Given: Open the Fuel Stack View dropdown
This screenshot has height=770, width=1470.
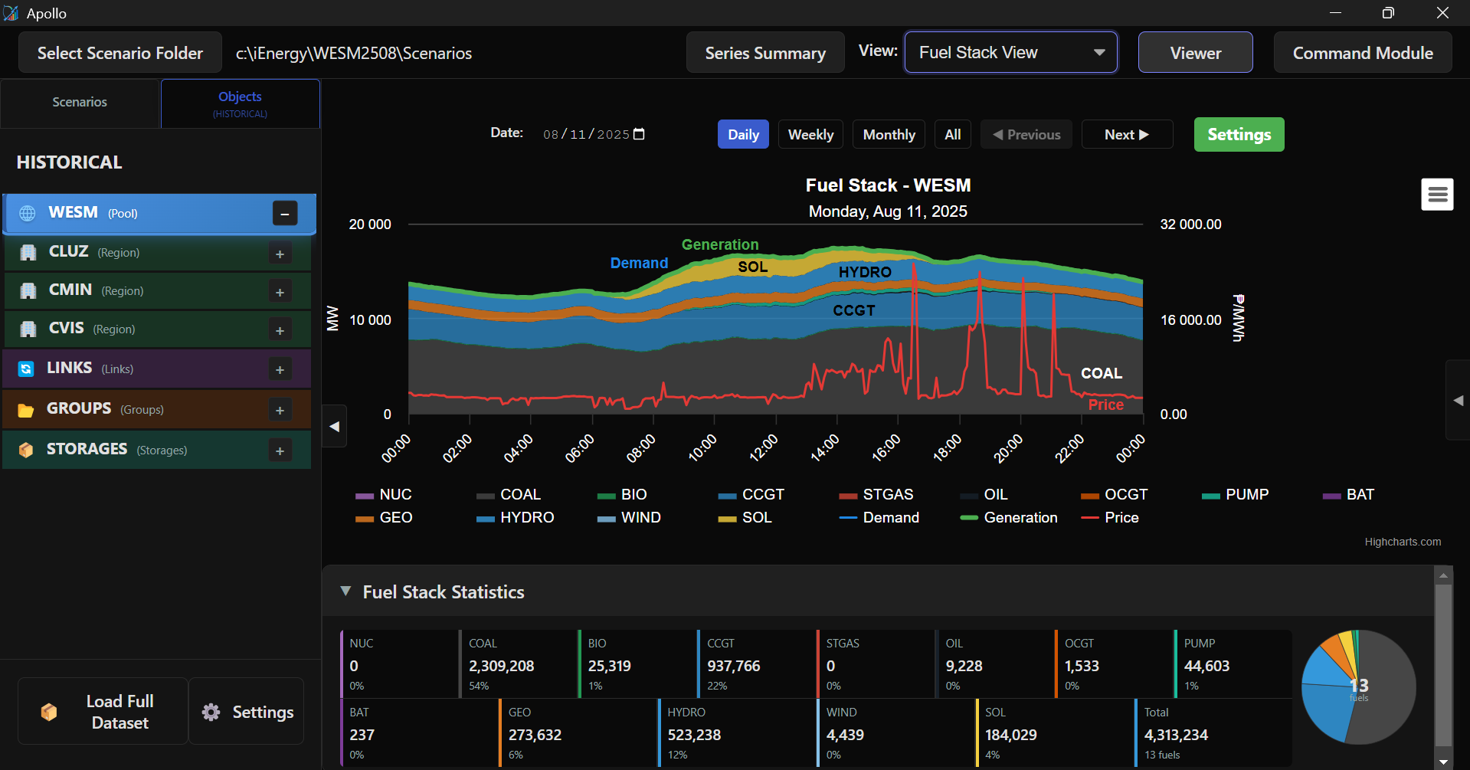Looking at the screenshot, I should (x=1010, y=53).
